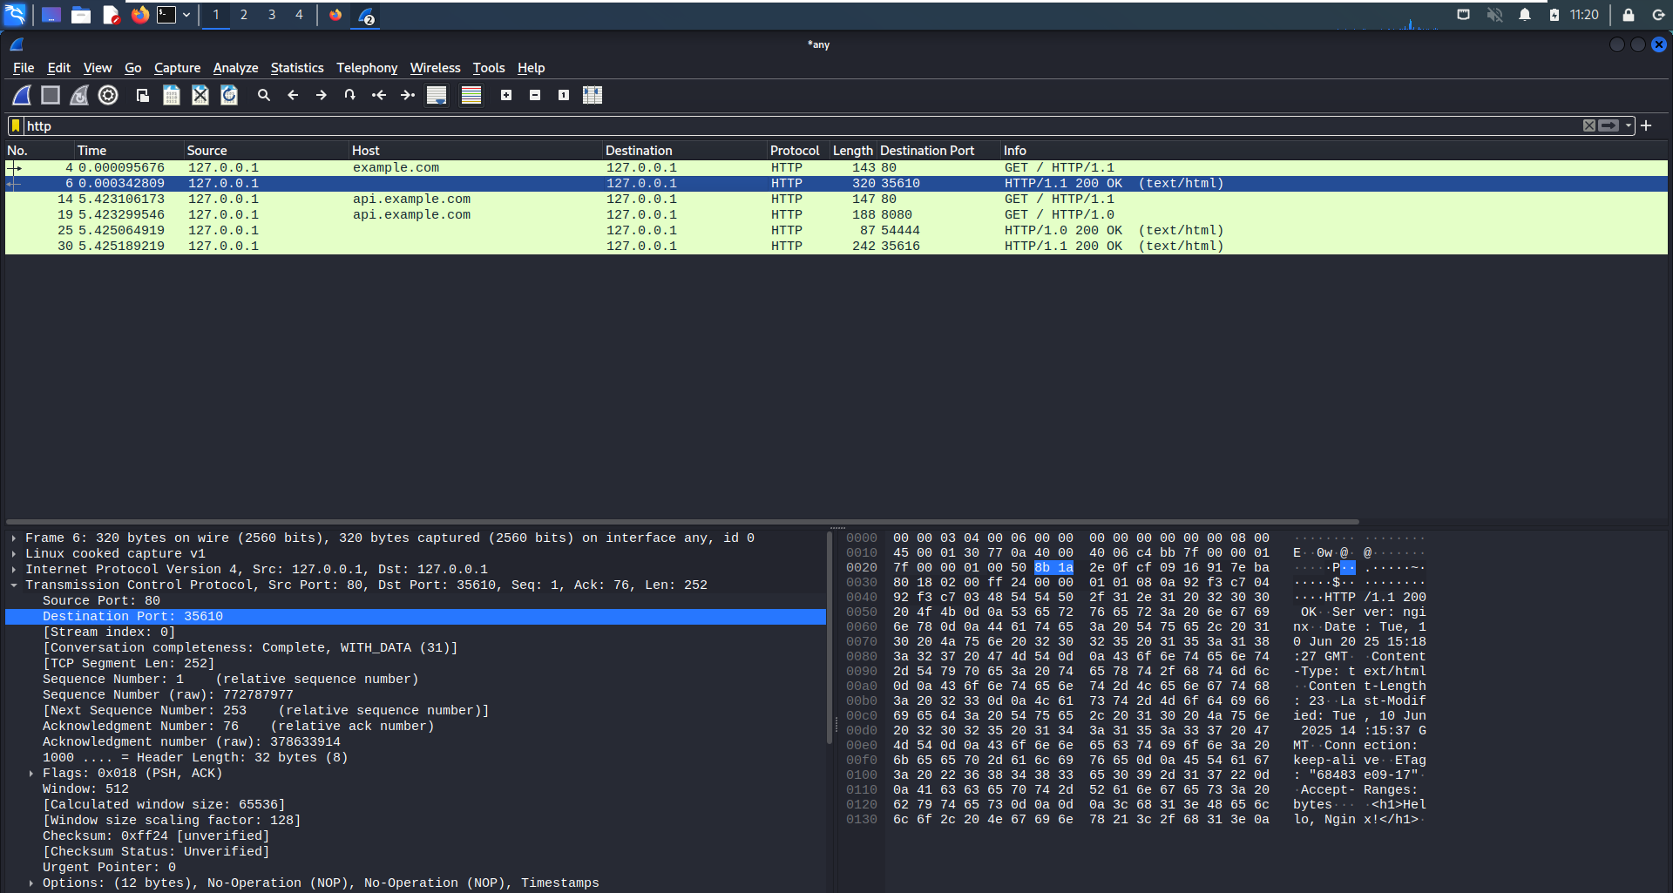Open the View menu

97,68
